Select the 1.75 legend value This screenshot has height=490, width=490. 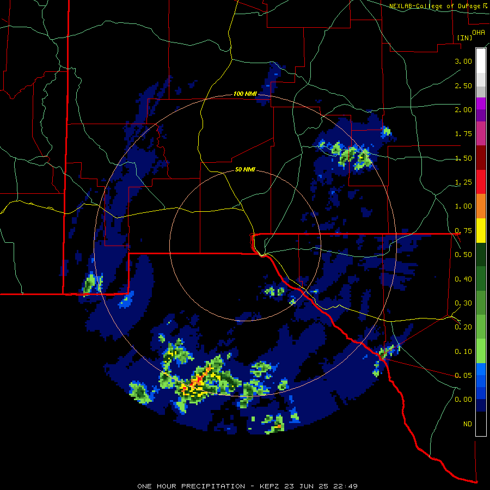463,134
